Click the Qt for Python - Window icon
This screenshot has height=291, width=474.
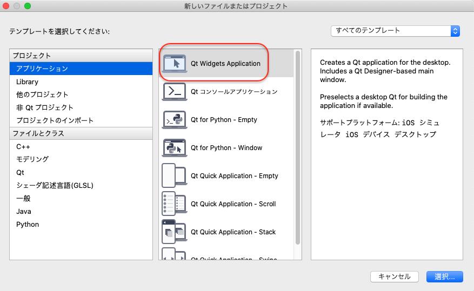coord(175,147)
